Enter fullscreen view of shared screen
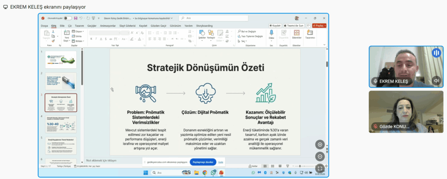Viewport: 447px width, 179px height. click(320, 168)
